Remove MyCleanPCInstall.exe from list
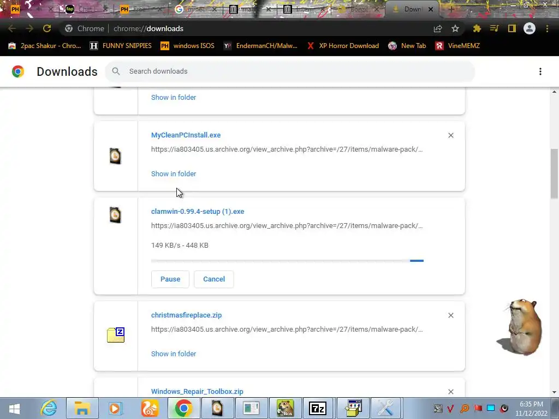559x419 pixels. 450,135
